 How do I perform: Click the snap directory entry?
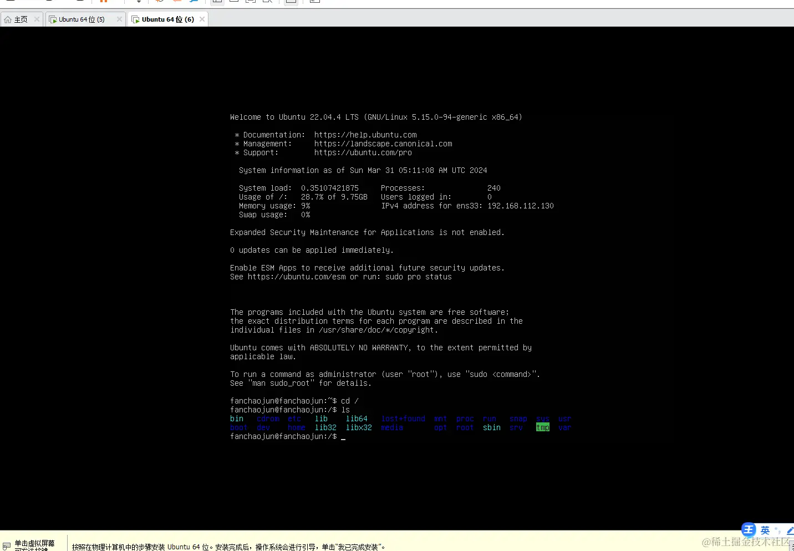(x=518, y=419)
